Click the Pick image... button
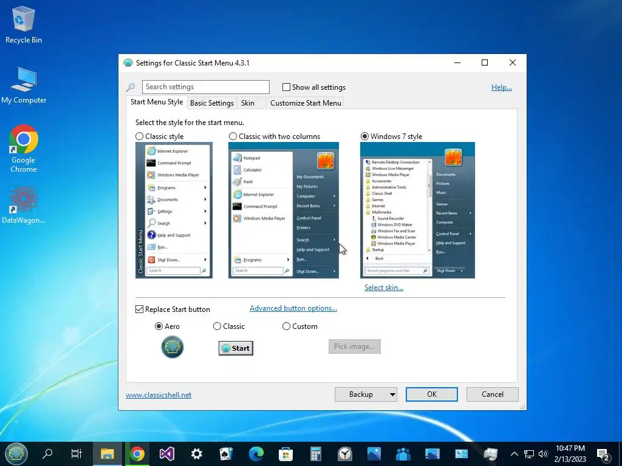622x466 pixels. pos(354,346)
